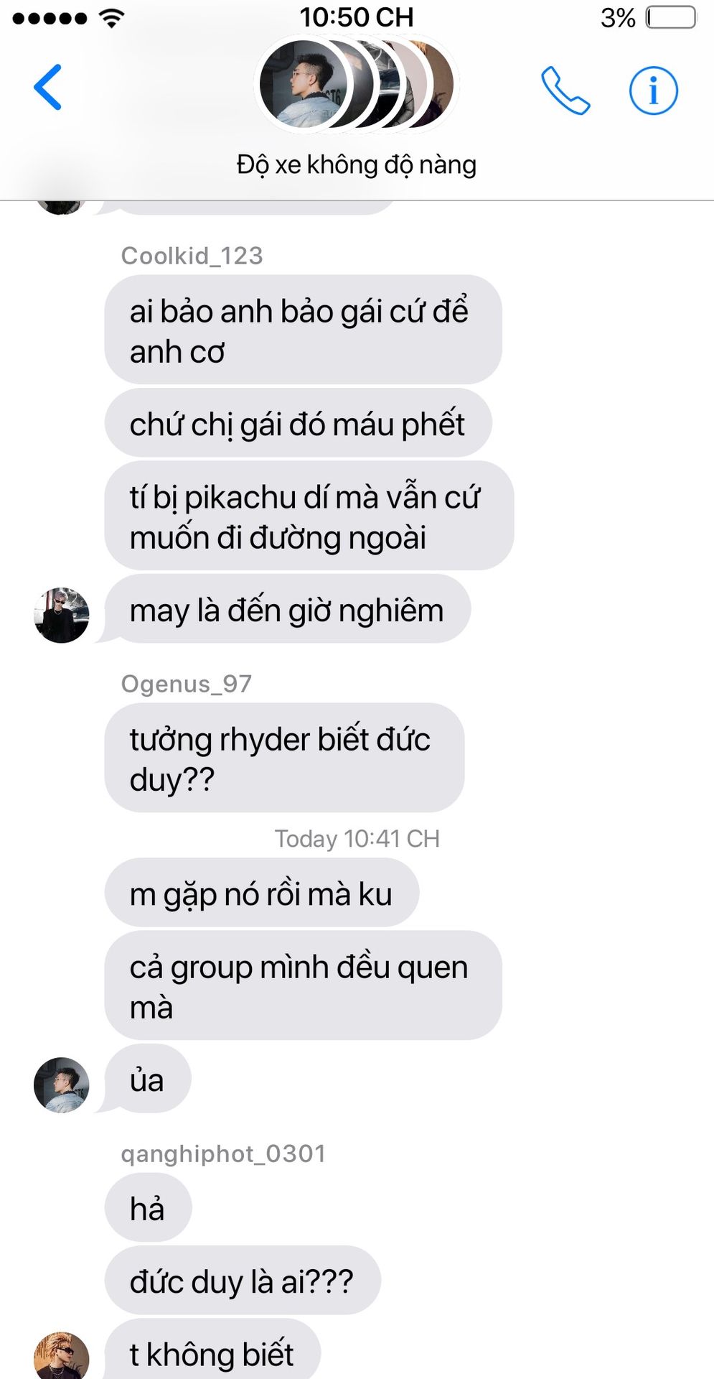The width and height of the screenshot is (714, 1379).
Task: Open the Ogenus_97 sender name
Action: [x=187, y=684]
